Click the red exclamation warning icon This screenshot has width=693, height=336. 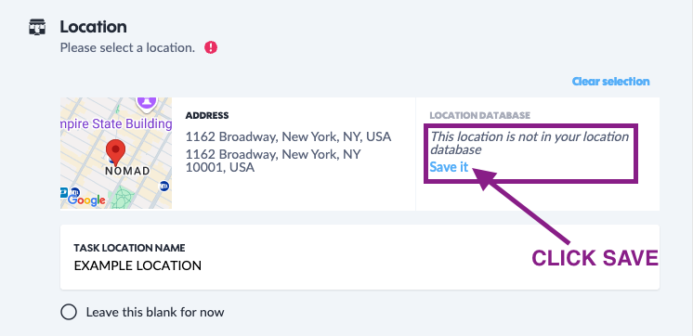tap(211, 47)
